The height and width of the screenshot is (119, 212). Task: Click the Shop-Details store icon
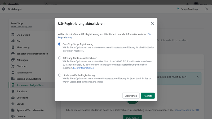tap(13, 35)
